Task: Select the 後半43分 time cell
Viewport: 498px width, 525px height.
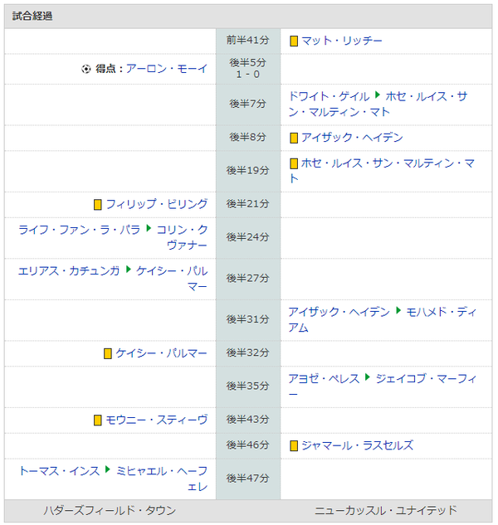Action: click(x=248, y=420)
